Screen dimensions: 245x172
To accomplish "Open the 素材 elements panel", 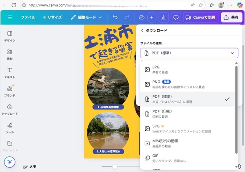I will click(x=10, y=55).
